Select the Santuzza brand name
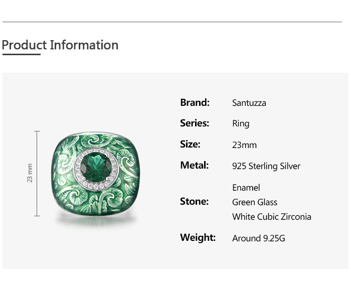 [x=249, y=103]
